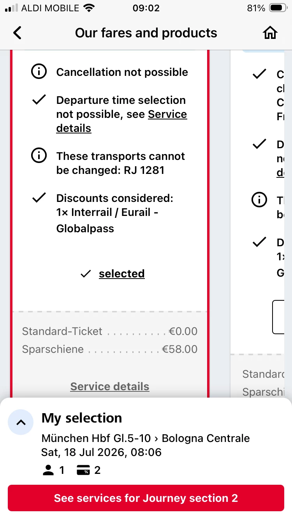
Task: Tap the discount card icon
Action: tap(83, 470)
